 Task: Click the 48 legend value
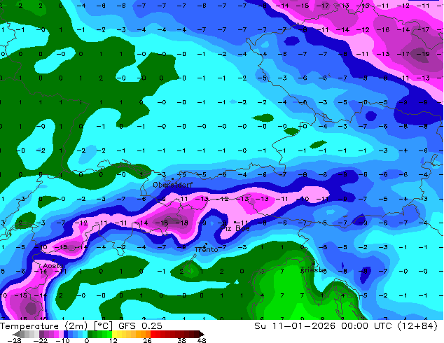pos(202,340)
